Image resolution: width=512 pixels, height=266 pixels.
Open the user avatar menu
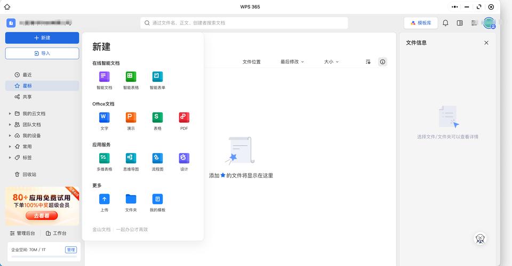[x=489, y=23]
